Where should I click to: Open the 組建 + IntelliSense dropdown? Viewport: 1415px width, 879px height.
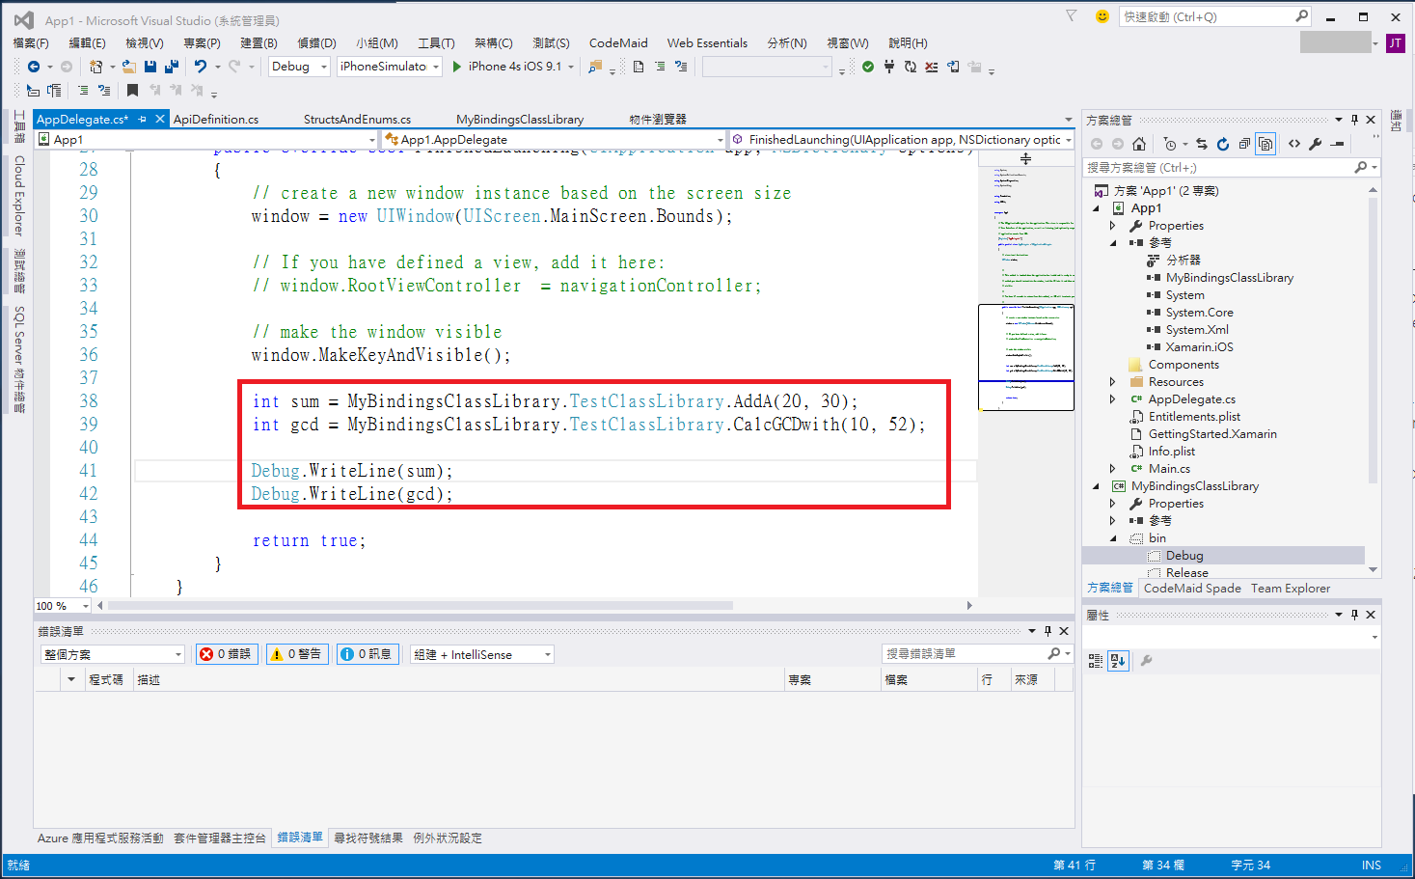click(x=482, y=654)
